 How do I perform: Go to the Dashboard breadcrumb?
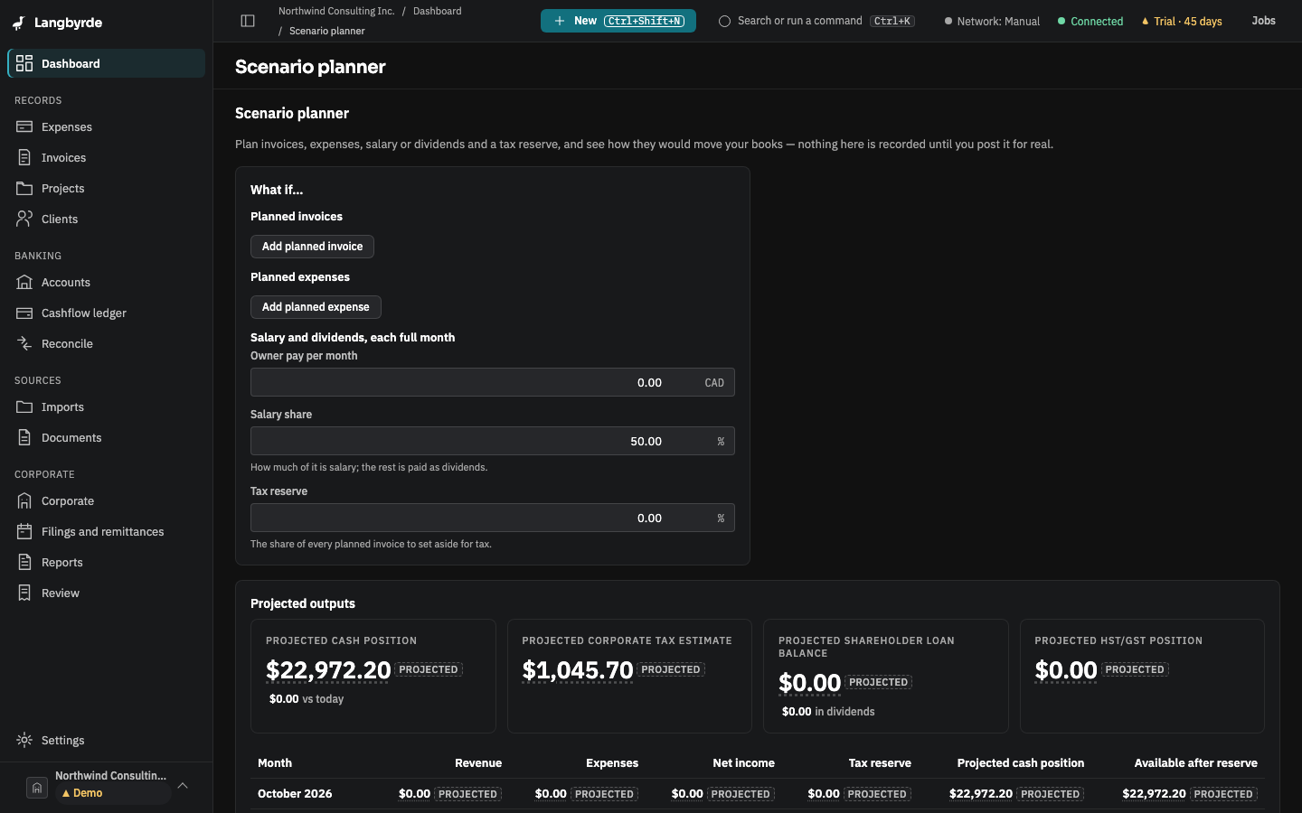point(438,11)
